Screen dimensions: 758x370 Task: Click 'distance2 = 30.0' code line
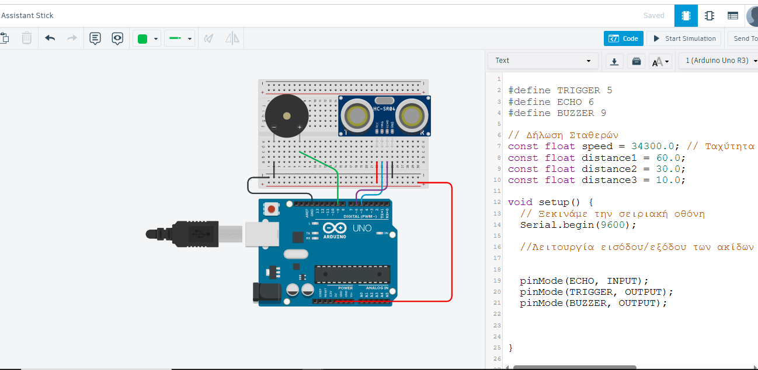point(596,169)
